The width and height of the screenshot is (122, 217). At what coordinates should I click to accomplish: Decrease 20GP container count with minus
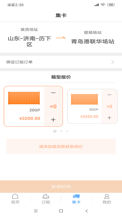pos(53,93)
